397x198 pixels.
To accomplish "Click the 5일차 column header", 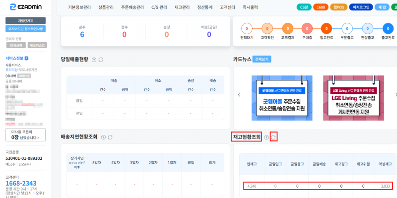I will [x=97, y=163].
